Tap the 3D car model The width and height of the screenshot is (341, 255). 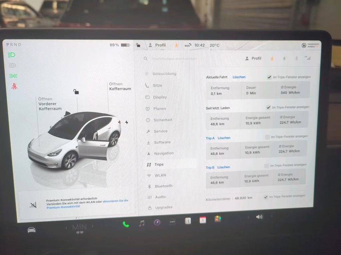tap(74, 141)
